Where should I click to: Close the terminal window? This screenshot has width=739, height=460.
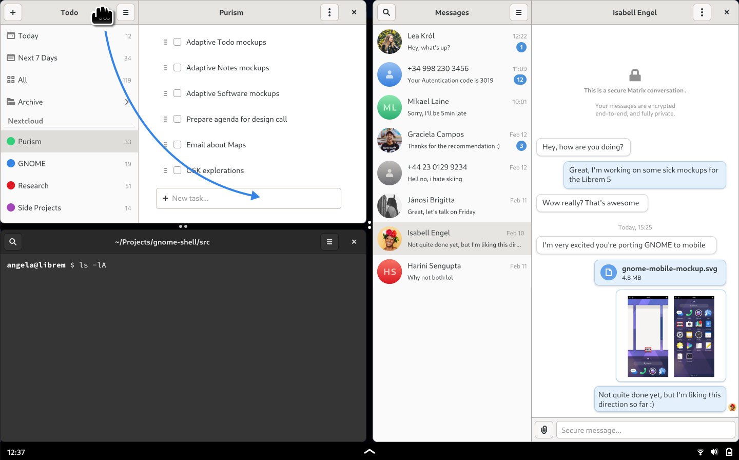click(x=354, y=242)
